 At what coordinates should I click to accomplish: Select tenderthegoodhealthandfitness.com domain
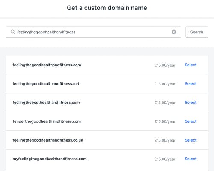(x=190, y=121)
